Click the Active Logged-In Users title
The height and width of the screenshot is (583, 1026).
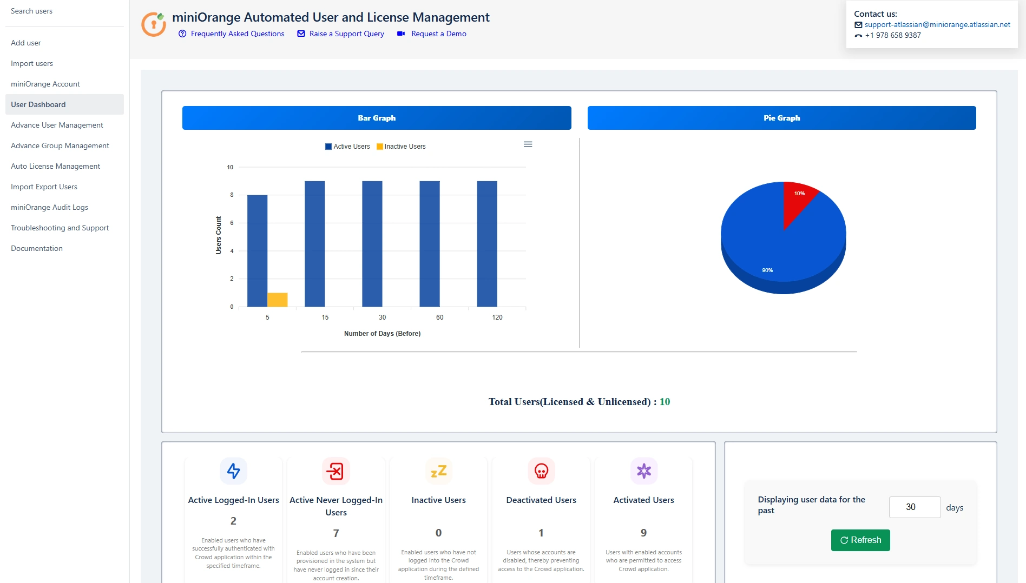233,500
